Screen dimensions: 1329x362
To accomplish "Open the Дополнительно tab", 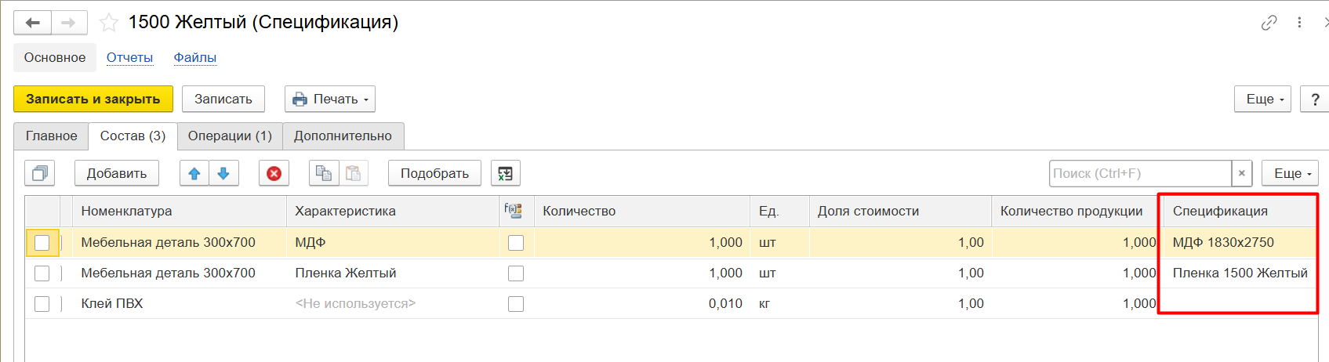I will (x=343, y=136).
